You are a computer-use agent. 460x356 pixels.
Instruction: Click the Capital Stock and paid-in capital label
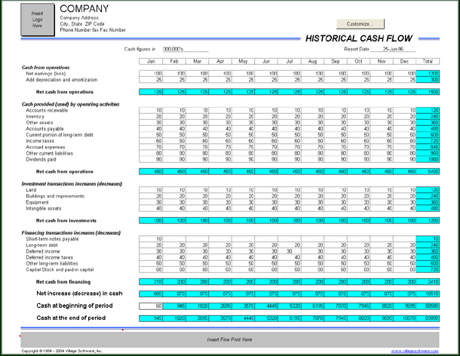point(60,270)
